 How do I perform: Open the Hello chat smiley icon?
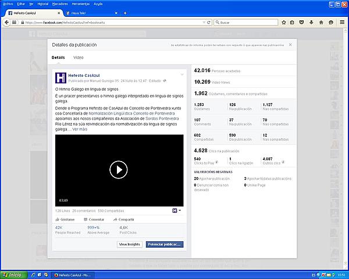coord(331,22)
